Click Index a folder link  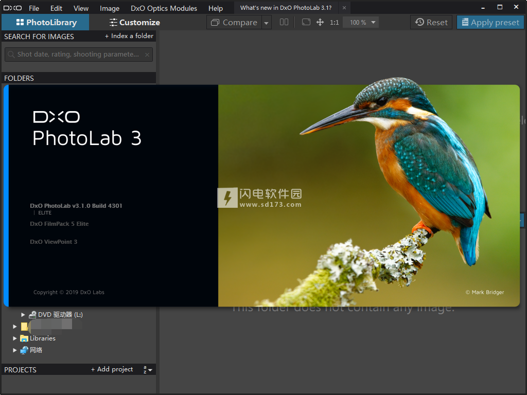tap(129, 36)
